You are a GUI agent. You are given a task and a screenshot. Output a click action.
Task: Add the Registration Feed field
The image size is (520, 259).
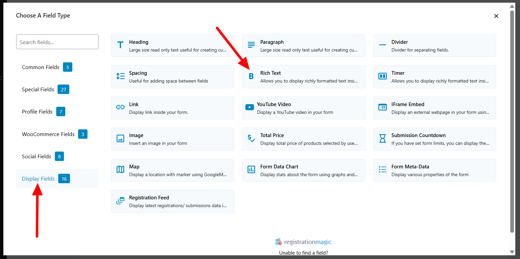[x=172, y=201]
